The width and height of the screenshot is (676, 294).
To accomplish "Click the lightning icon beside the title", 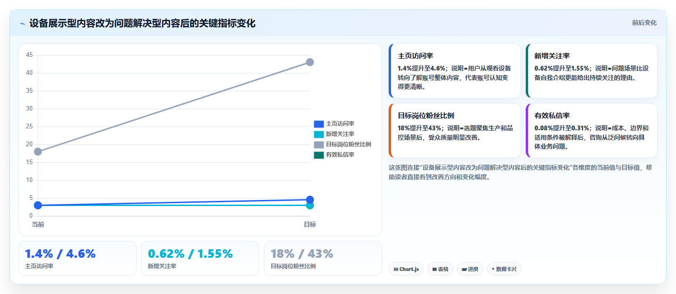I will 22,24.
